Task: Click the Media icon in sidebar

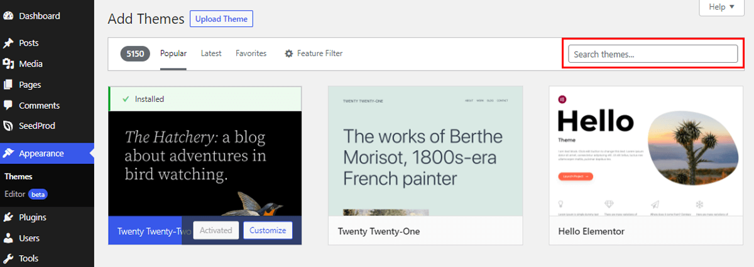Action: [x=8, y=64]
